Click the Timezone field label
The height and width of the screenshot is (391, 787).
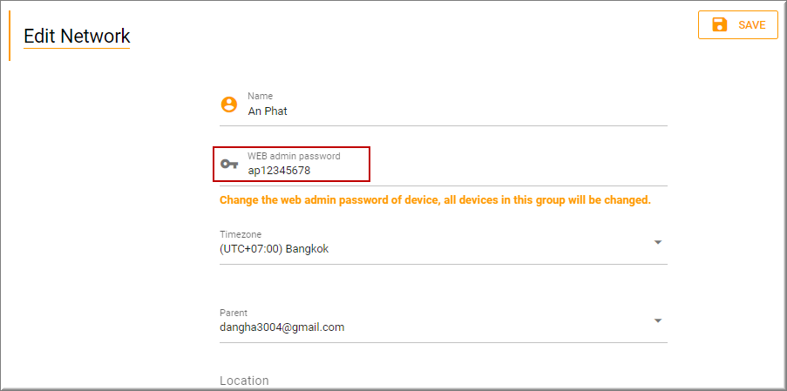241,235
